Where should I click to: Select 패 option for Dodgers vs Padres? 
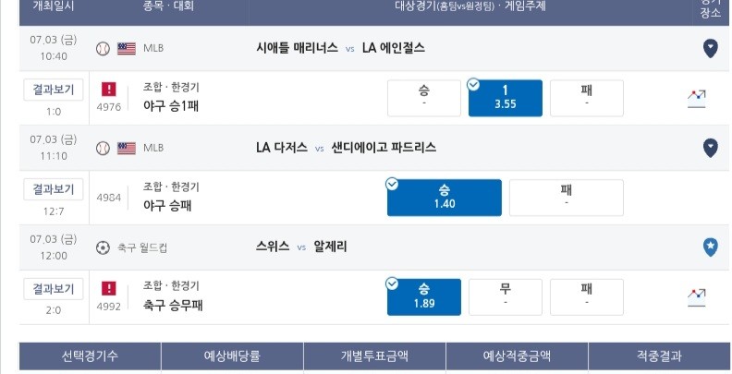point(567,198)
